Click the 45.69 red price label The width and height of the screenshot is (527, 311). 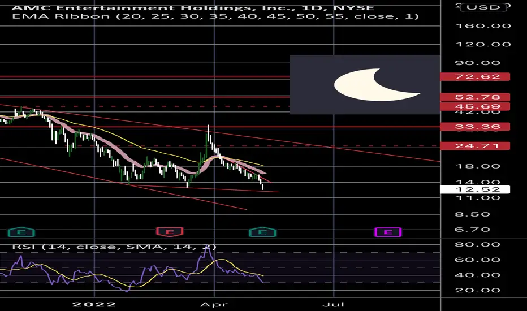point(475,106)
